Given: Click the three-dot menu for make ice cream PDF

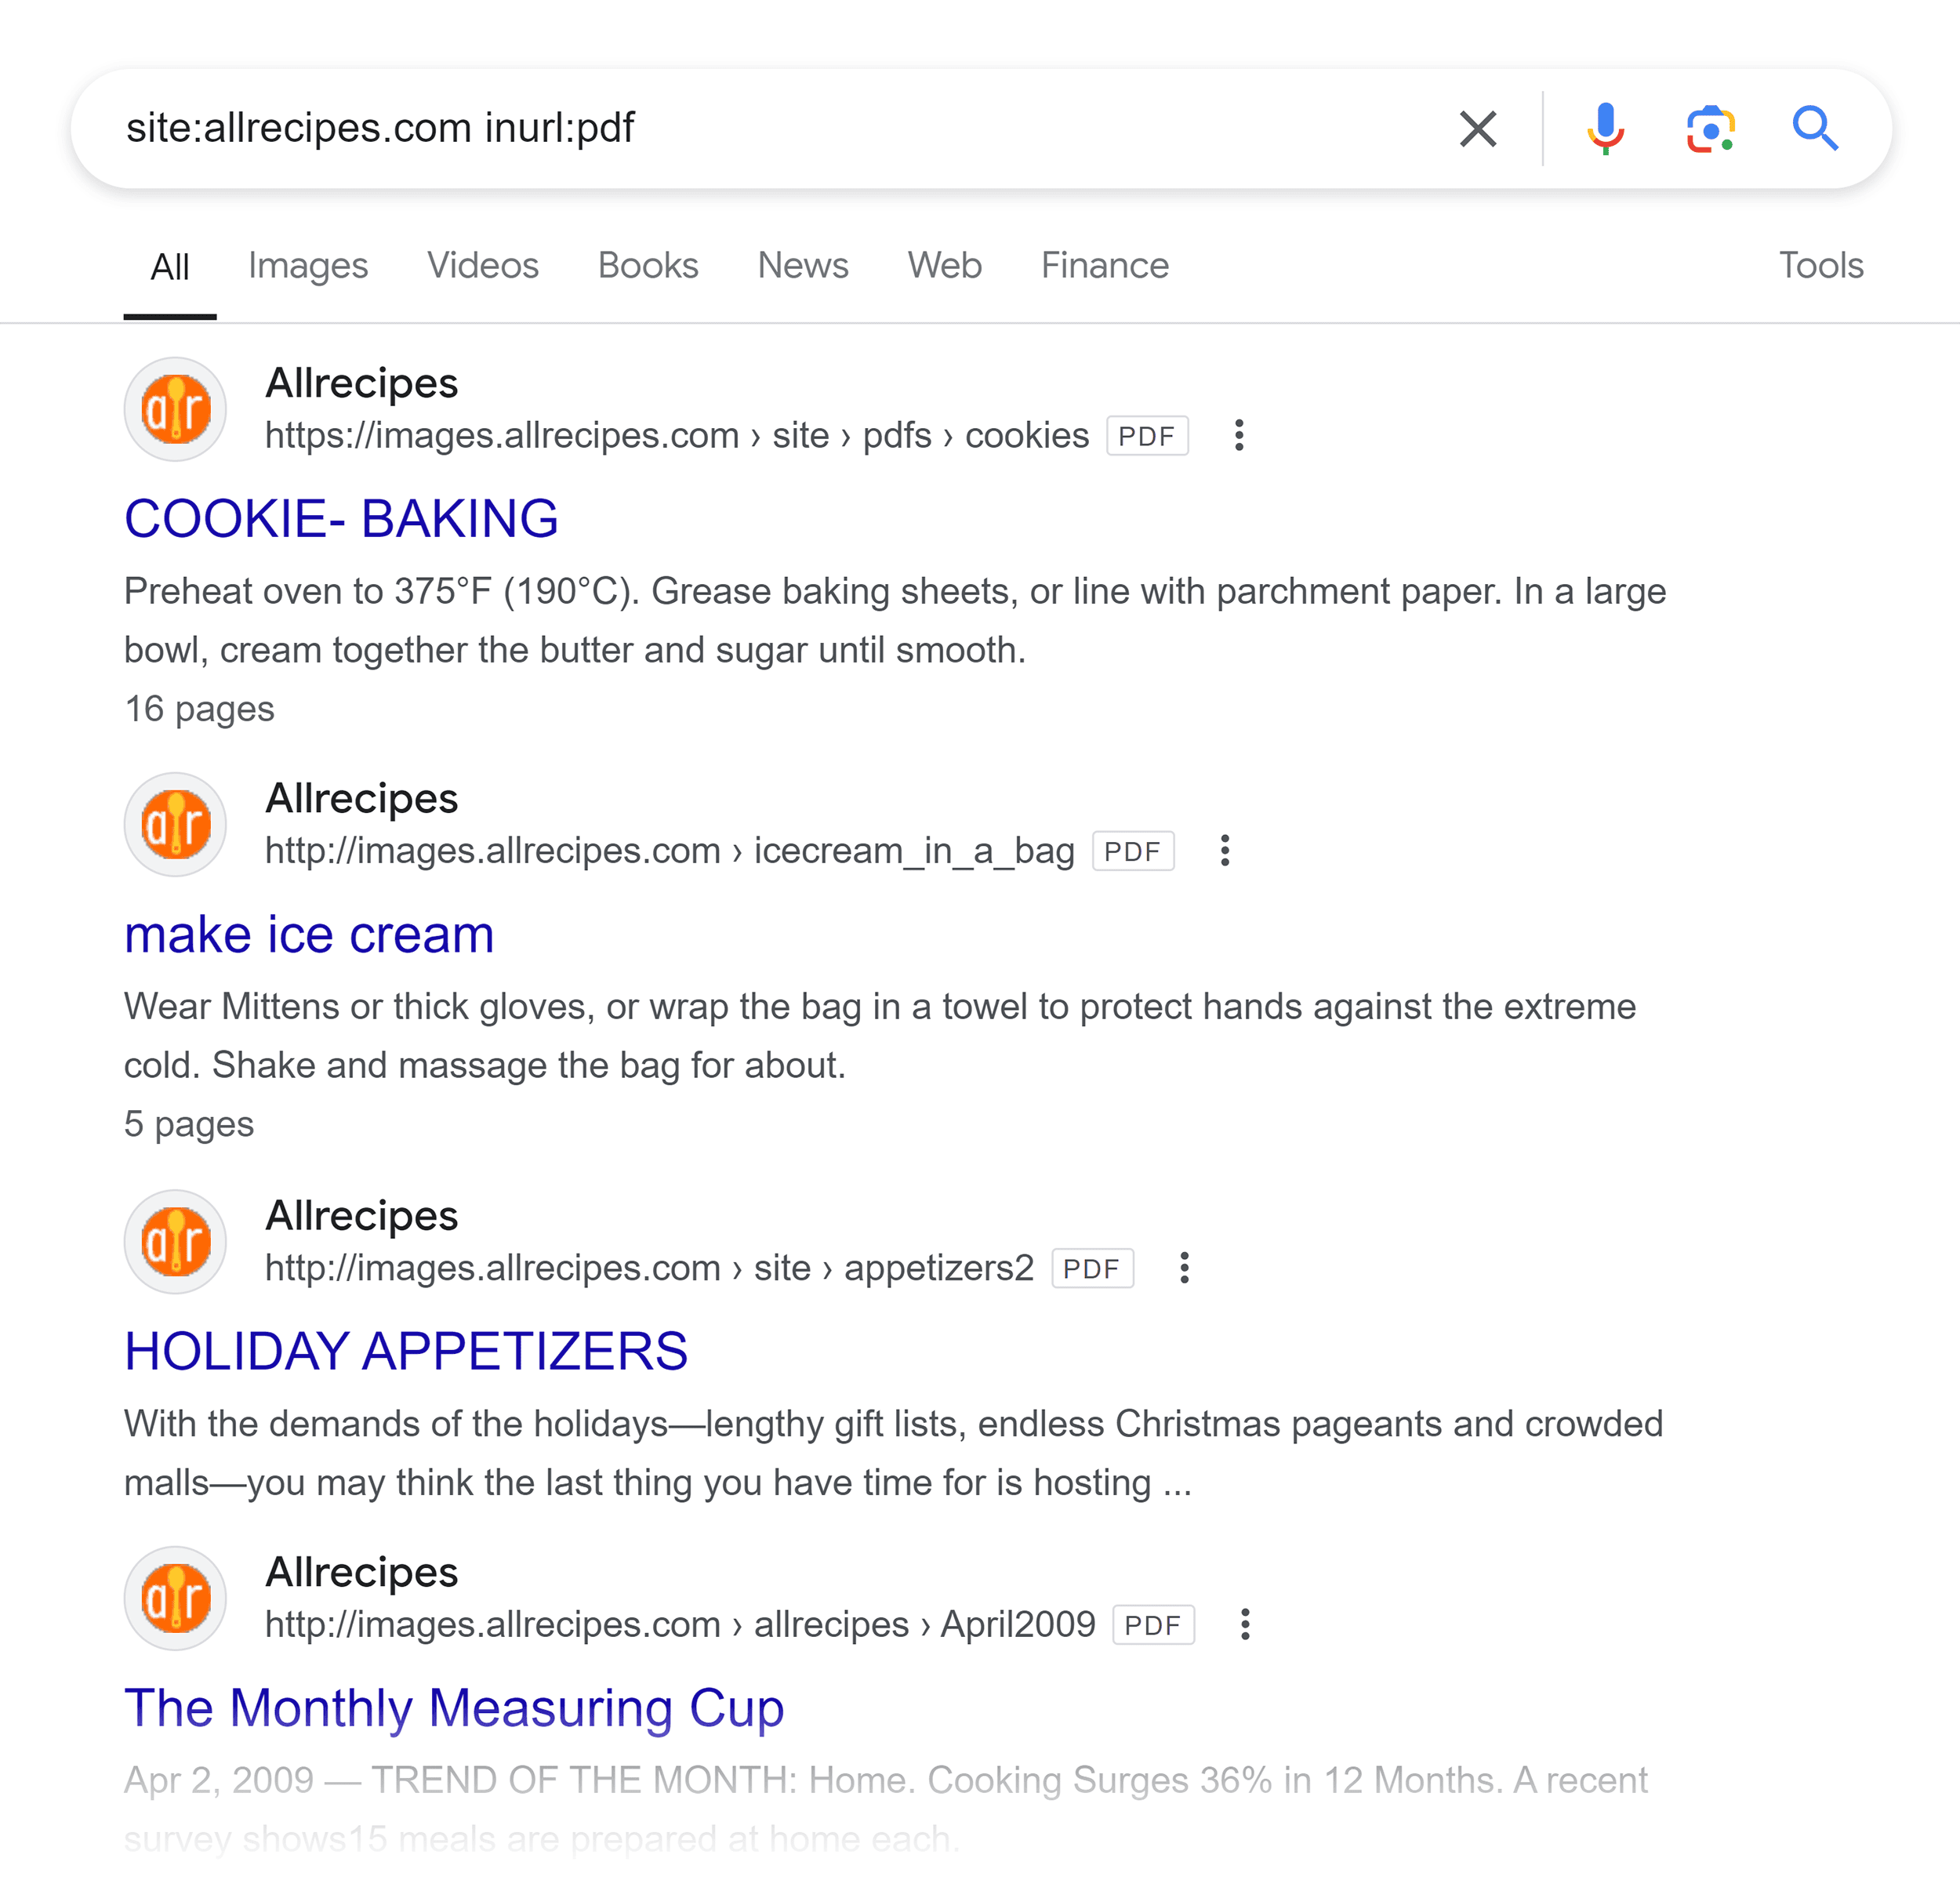Looking at the screenshot, I should (x=1225, y=852).
